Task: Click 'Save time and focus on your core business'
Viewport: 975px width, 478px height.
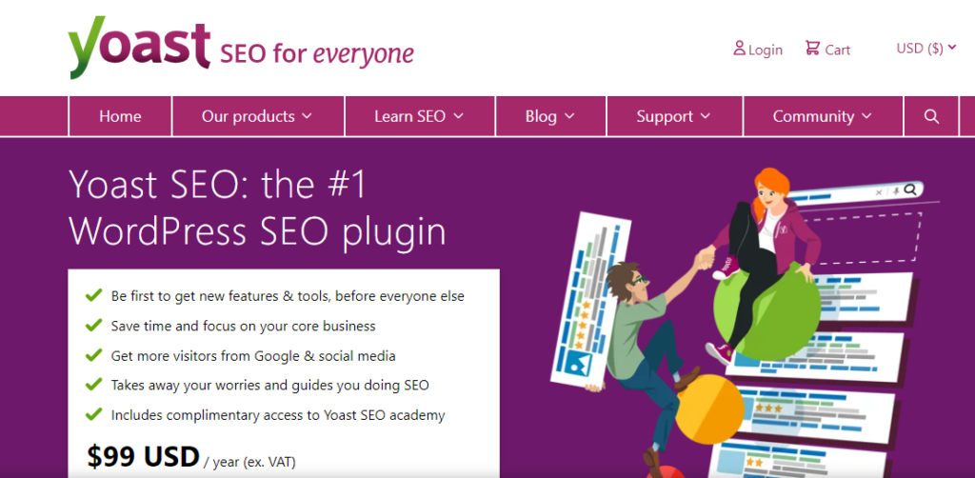Action: coord(243,326)
